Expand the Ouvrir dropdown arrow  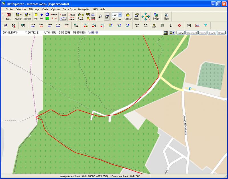click(x=21, y=15)
